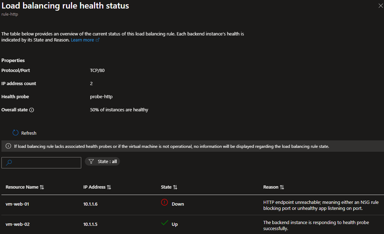The width and height of the screenshot is (384, 234).
Task: Click the magnifier icon in search box
Action: point(9,162)
